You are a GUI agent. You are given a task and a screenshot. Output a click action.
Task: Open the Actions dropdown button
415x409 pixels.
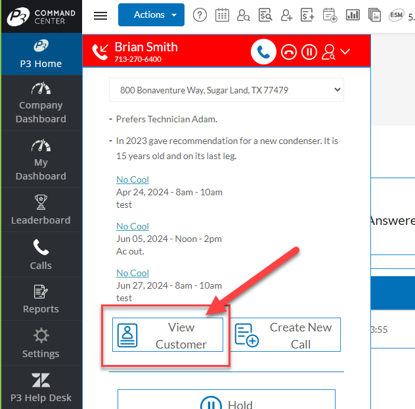151,15
